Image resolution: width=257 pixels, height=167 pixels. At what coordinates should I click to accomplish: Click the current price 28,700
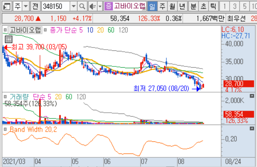24,19
